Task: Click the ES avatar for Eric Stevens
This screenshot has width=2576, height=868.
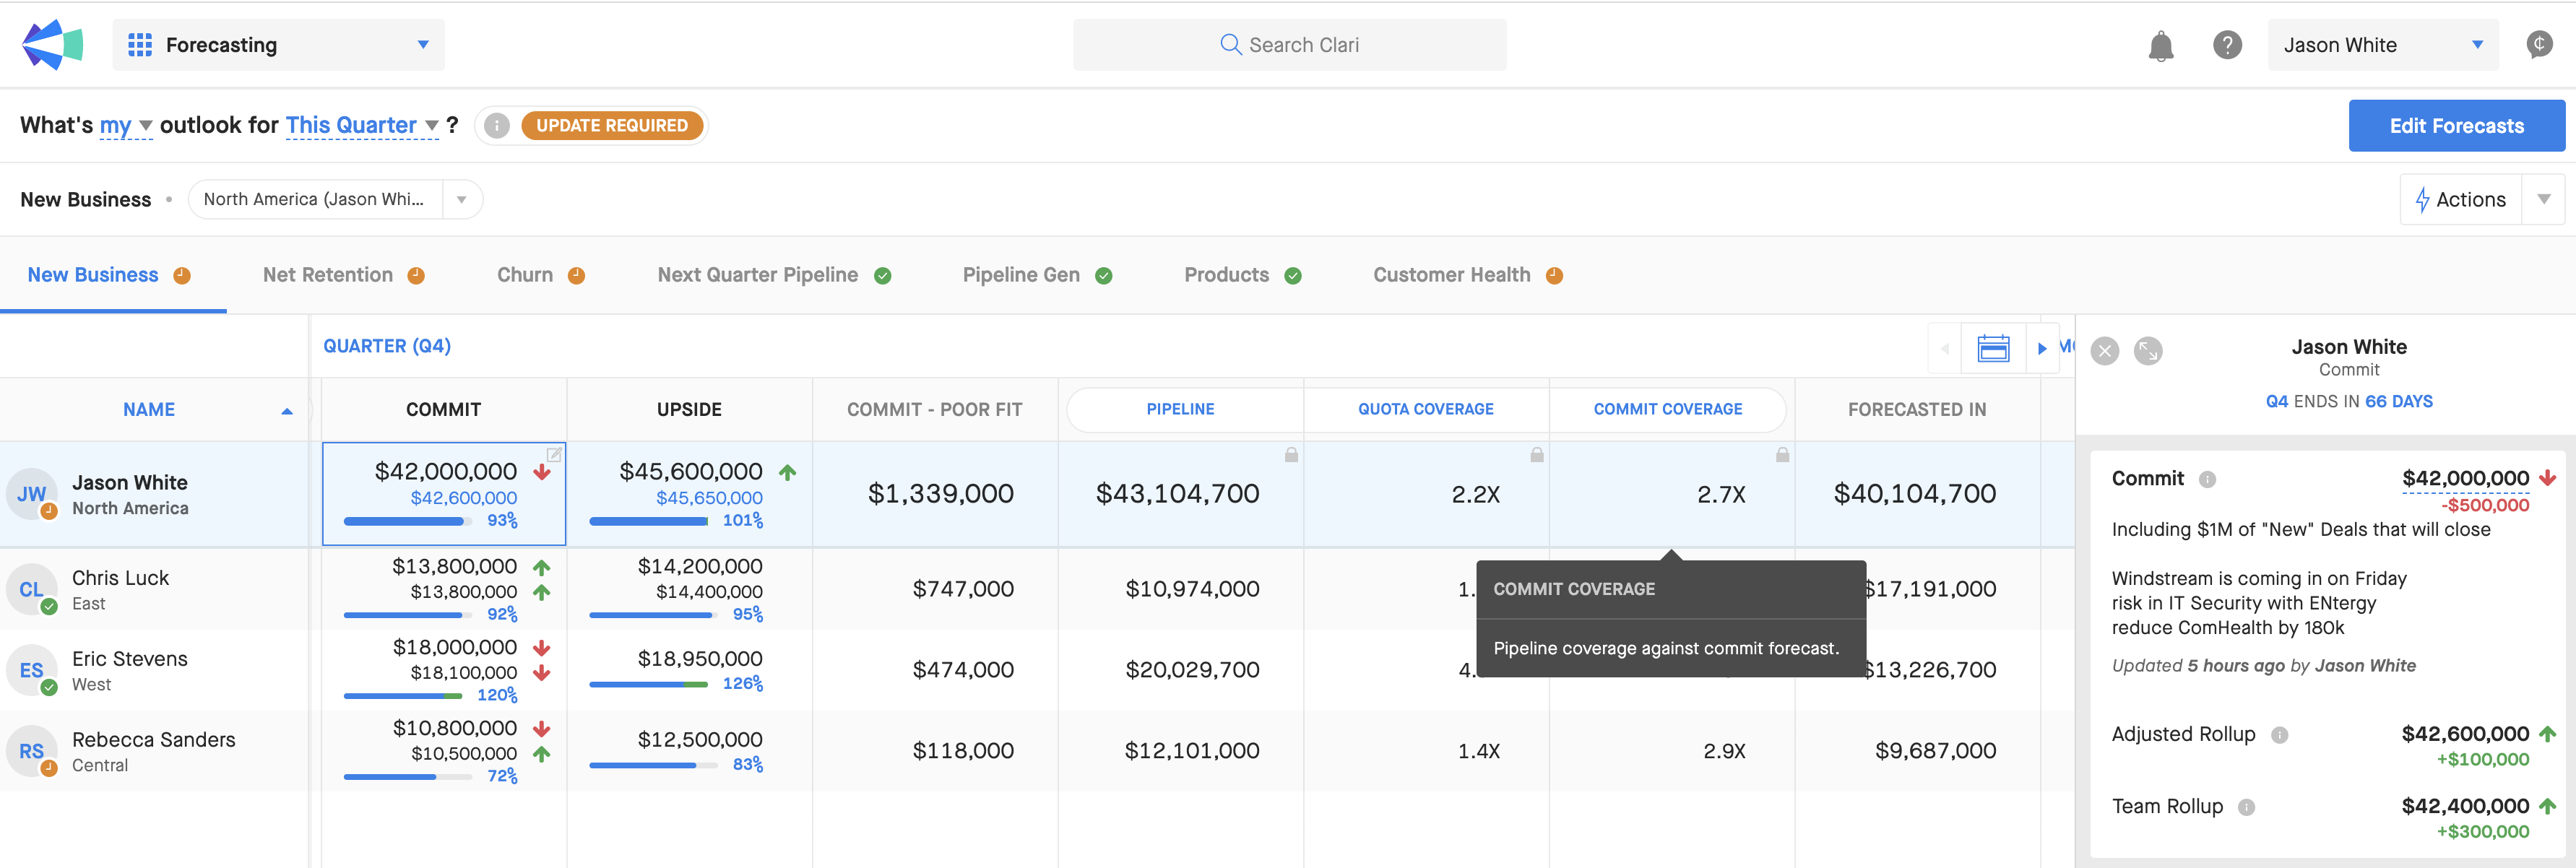Action: (32, 670)
